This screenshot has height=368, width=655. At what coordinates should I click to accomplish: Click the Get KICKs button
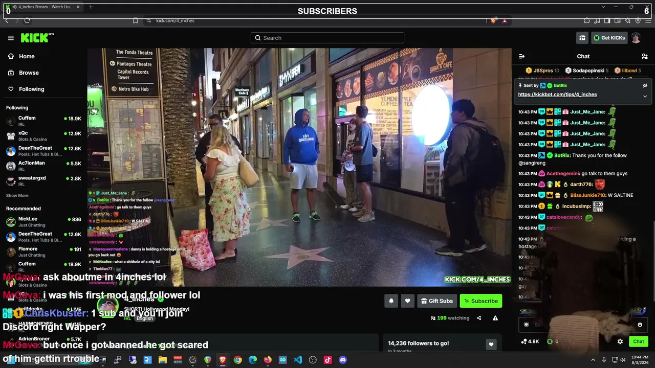pyautogui.click(x=609, y=38)
